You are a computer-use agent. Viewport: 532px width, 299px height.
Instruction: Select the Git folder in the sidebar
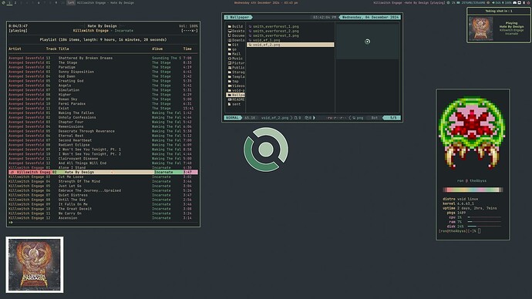click(x=234, y=45)
